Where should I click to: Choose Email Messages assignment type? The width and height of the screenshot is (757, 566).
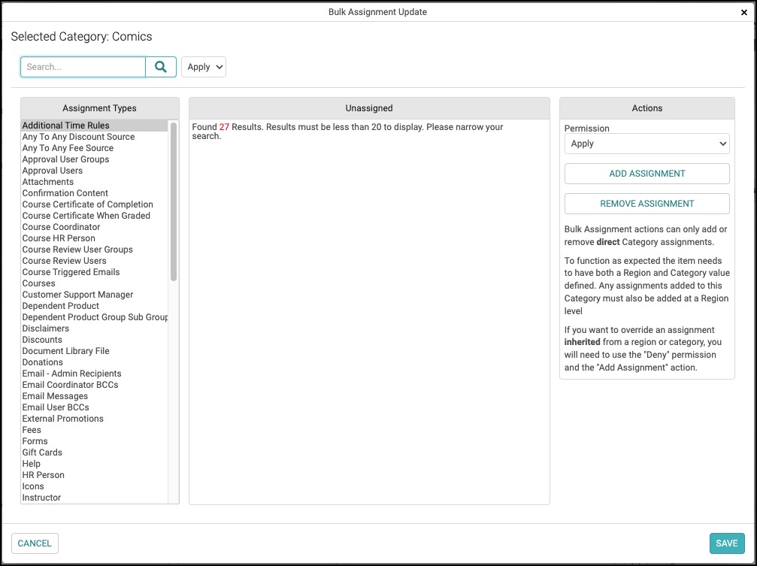(x=55, y=396)
